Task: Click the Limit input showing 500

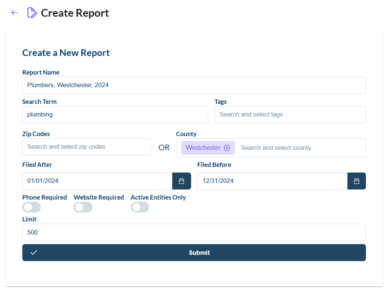Action: (194, 232)
